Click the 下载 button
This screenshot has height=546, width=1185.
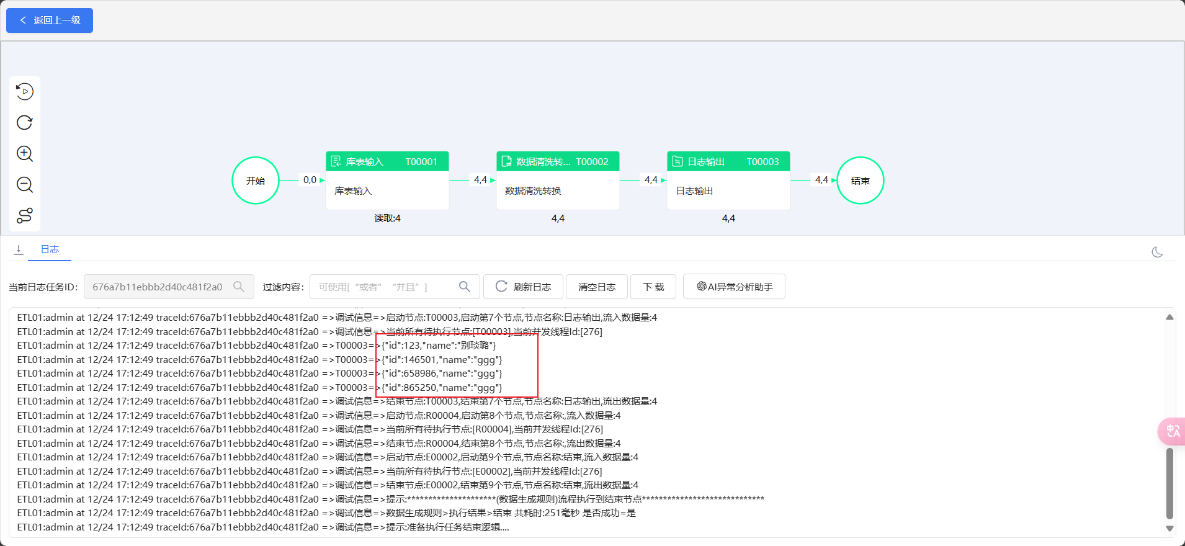[654, 287]
